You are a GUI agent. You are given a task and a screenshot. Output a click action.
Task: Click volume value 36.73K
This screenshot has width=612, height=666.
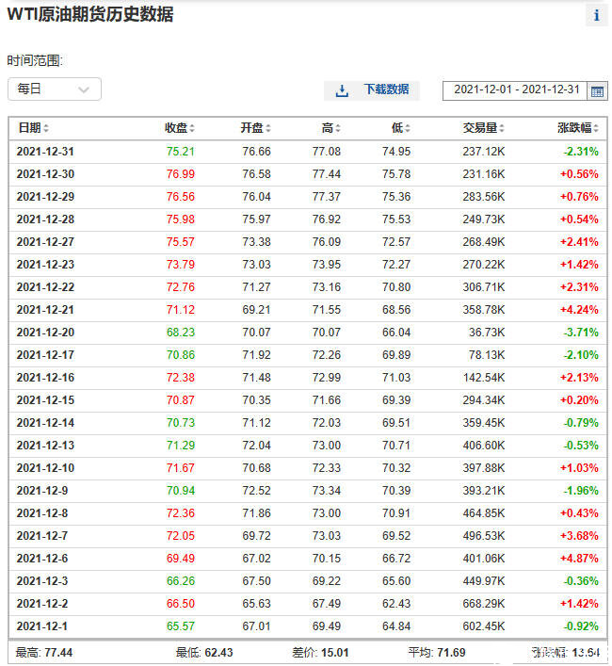tap(487, 333)
